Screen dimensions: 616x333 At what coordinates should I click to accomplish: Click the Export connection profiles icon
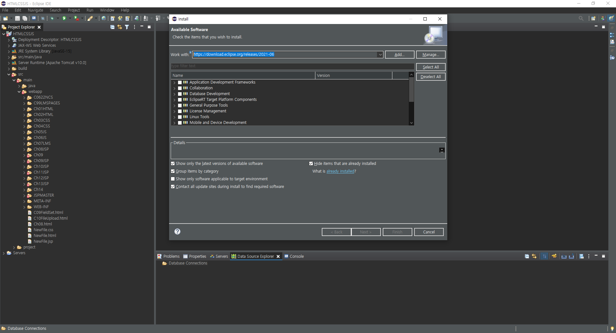pyautogui.click(x=571, y=256)
